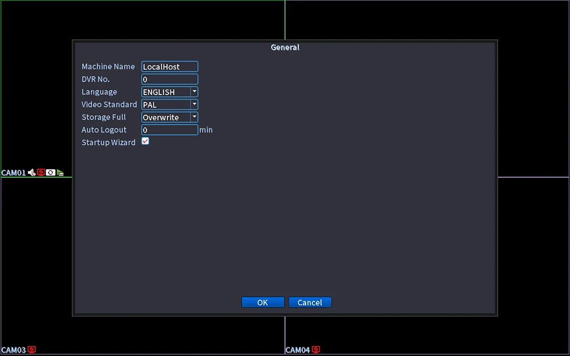Image resolution: width=570 pixels, height=356 pixels.
Task: Click the Machine Name field containing LocalHost
Action: [x=170, y=67]
